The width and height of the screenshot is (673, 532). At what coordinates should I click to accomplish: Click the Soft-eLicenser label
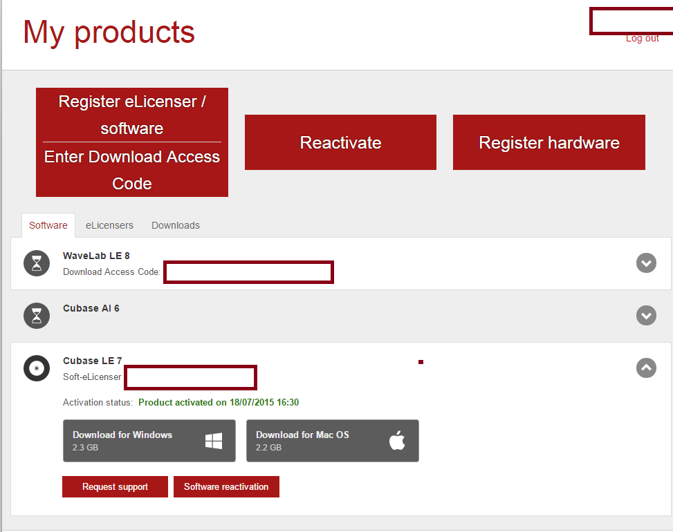coord(92,377)
